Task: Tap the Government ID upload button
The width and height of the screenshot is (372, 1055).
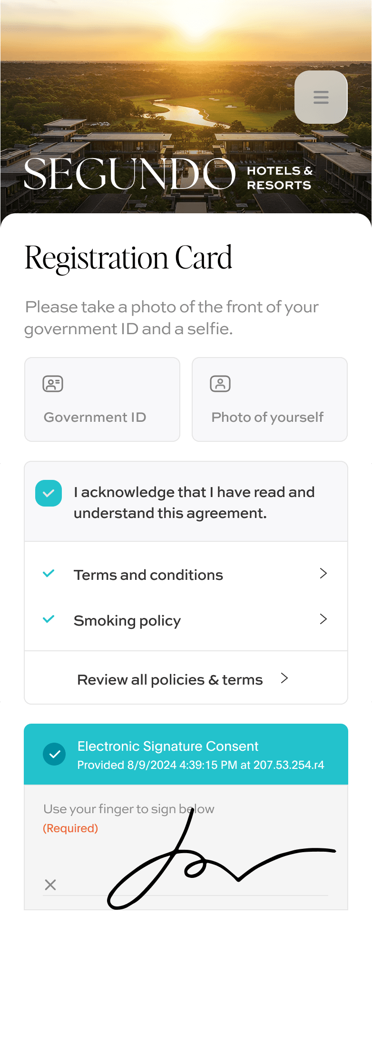Action: (102, 399)
